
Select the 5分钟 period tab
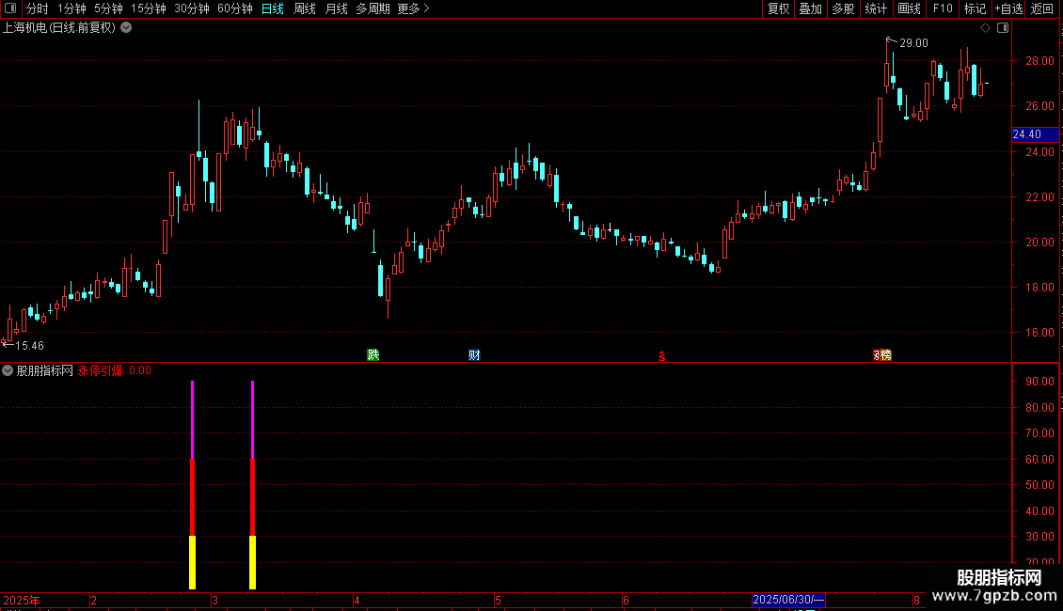108,8
